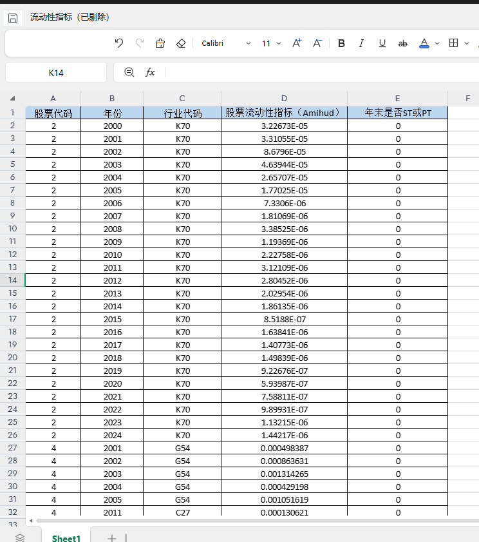Click the redo arrow icon

[x=140, y=43]
